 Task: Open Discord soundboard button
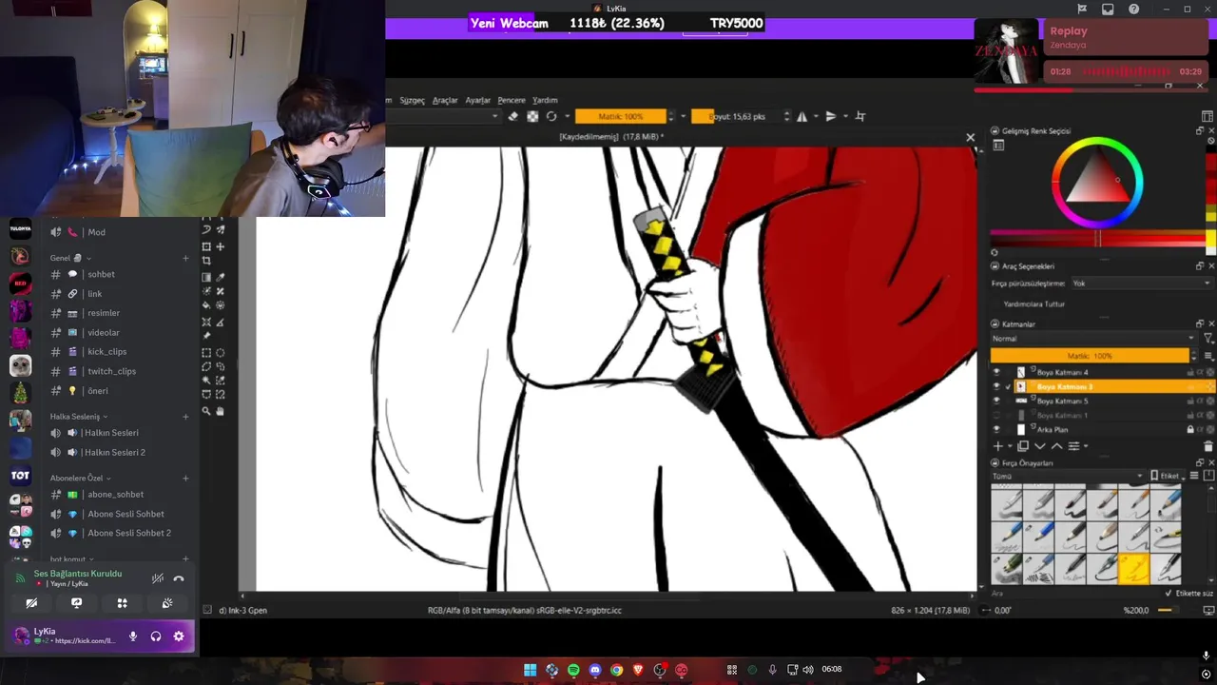167,603
